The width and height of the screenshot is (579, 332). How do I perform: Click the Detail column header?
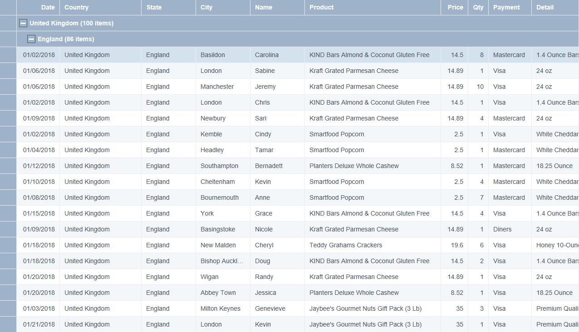555,7
